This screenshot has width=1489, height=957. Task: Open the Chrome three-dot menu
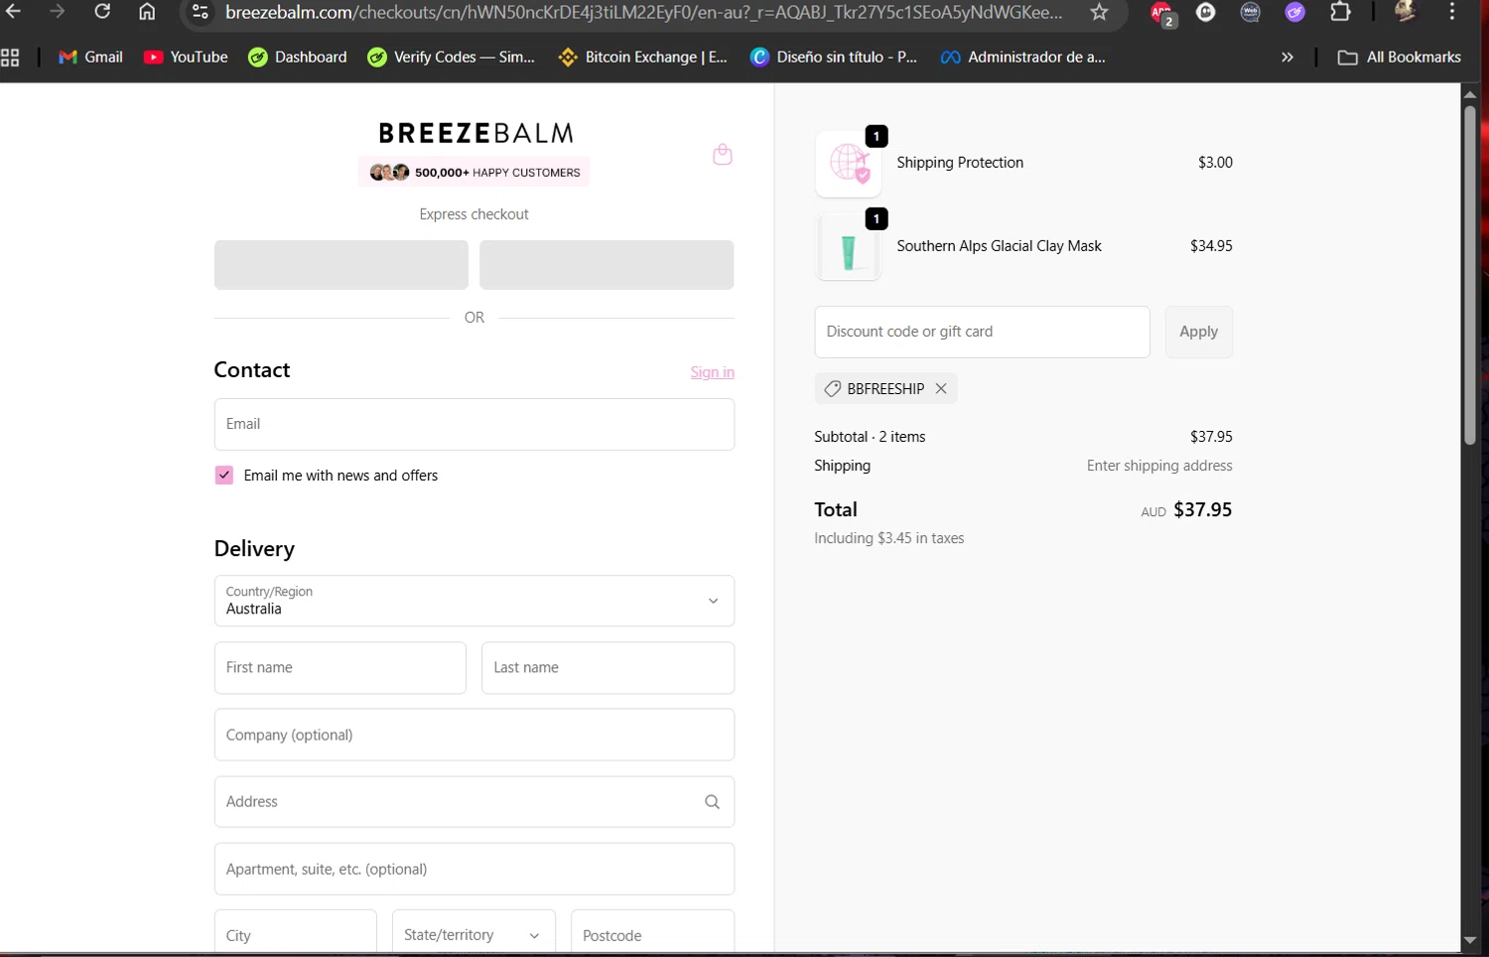tap(1452, 12)
